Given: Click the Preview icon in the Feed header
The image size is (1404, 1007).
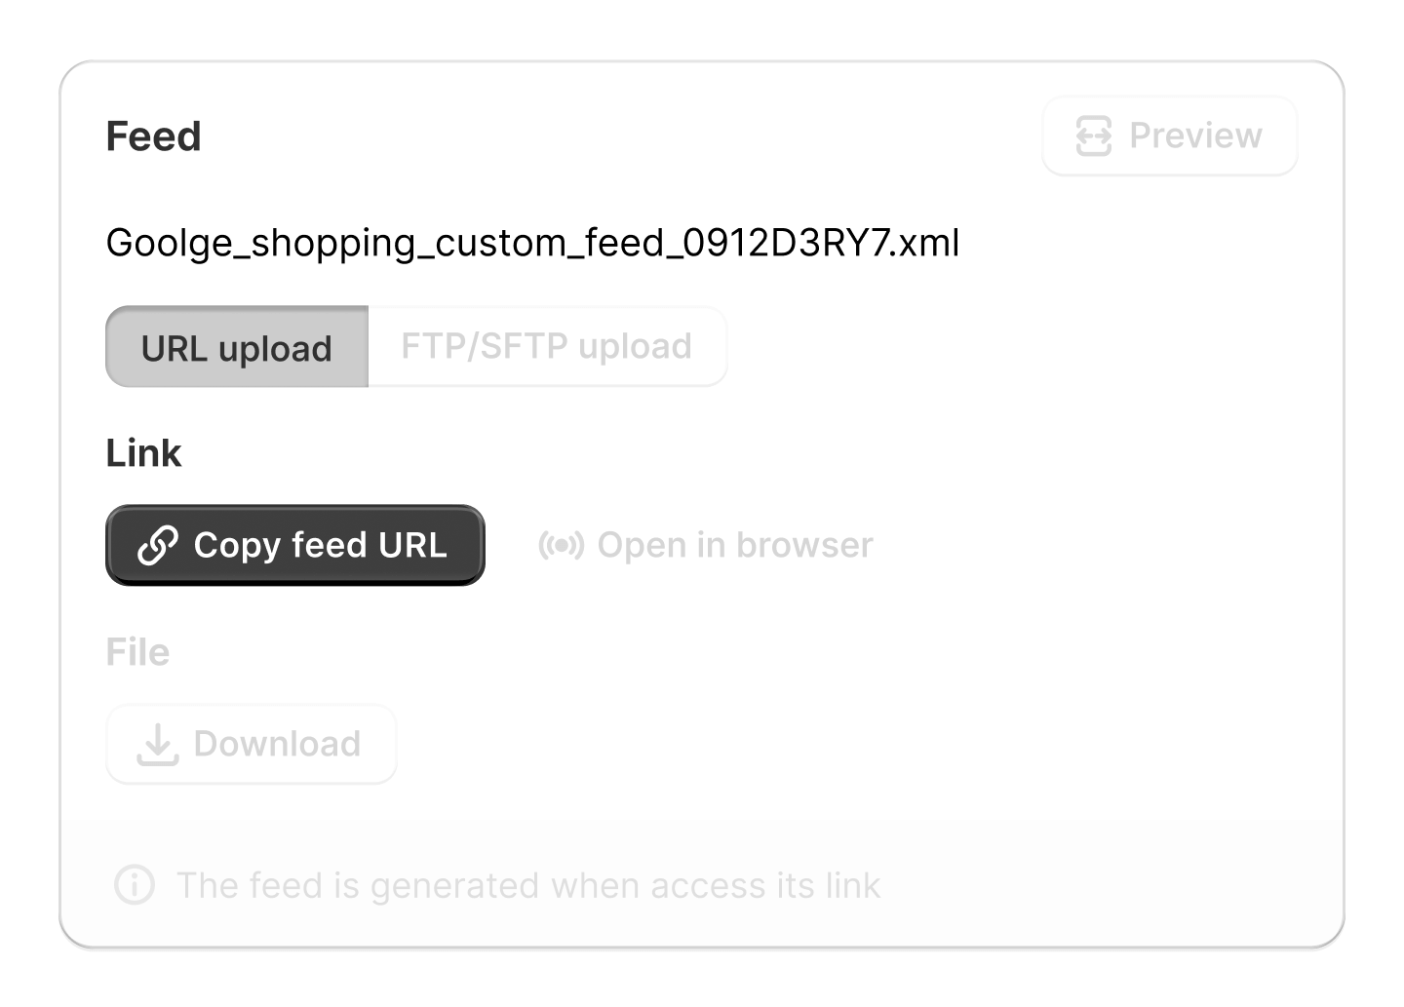Looking at the screenshot, I should (x=1093, y=136).
